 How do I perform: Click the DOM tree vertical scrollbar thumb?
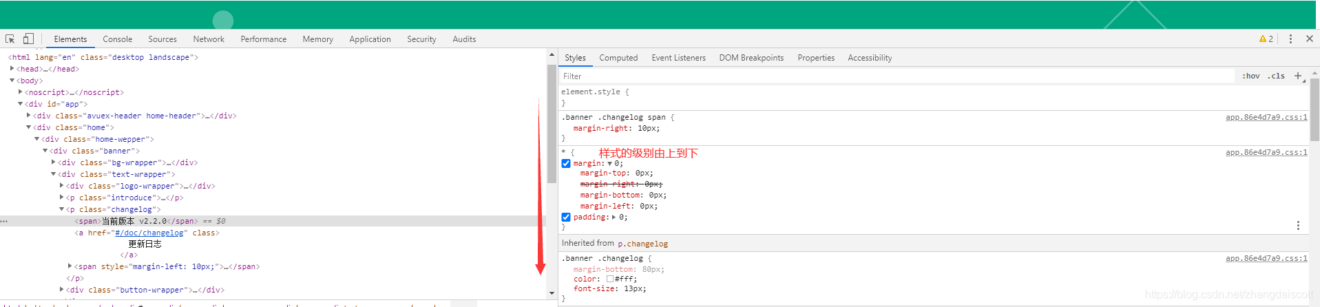552,124
